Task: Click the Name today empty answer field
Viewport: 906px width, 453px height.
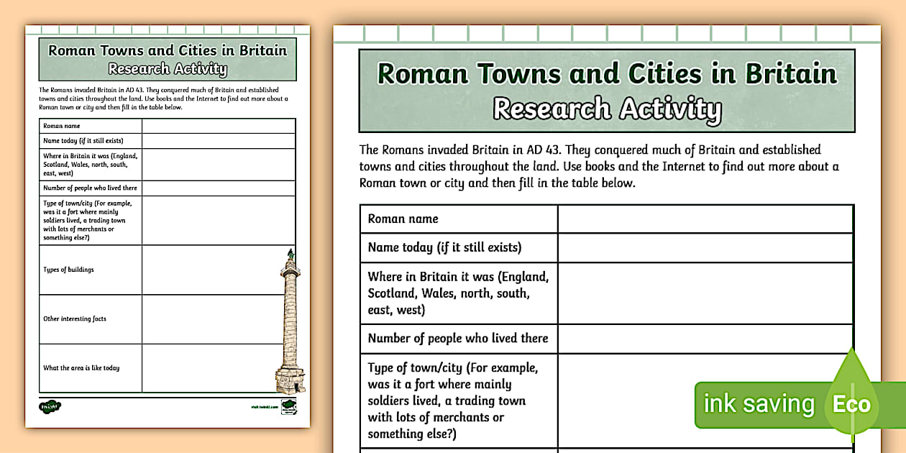Action: (705, 247)
